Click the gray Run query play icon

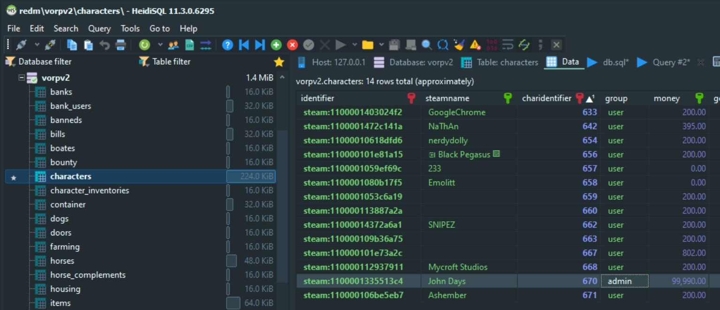(341, 45)
